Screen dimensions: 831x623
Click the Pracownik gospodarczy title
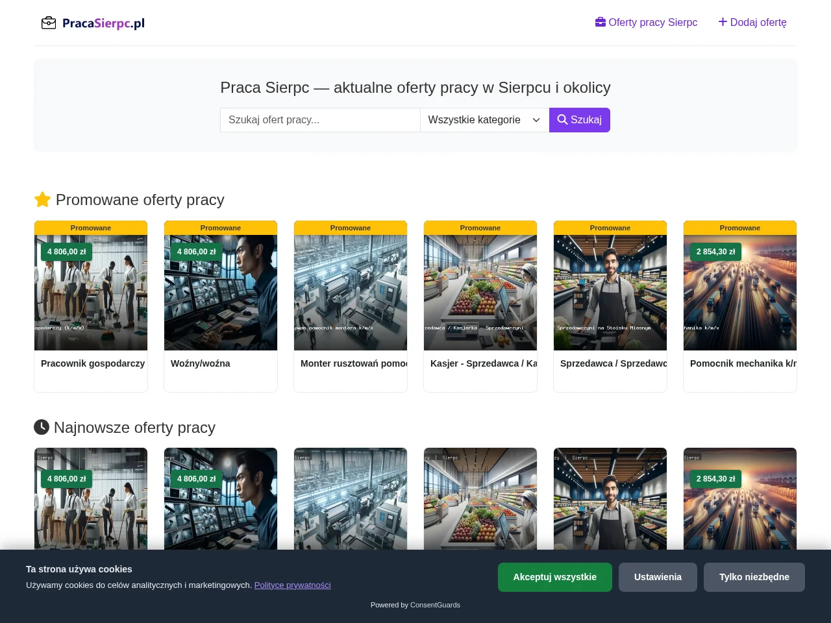pos(93,363)
